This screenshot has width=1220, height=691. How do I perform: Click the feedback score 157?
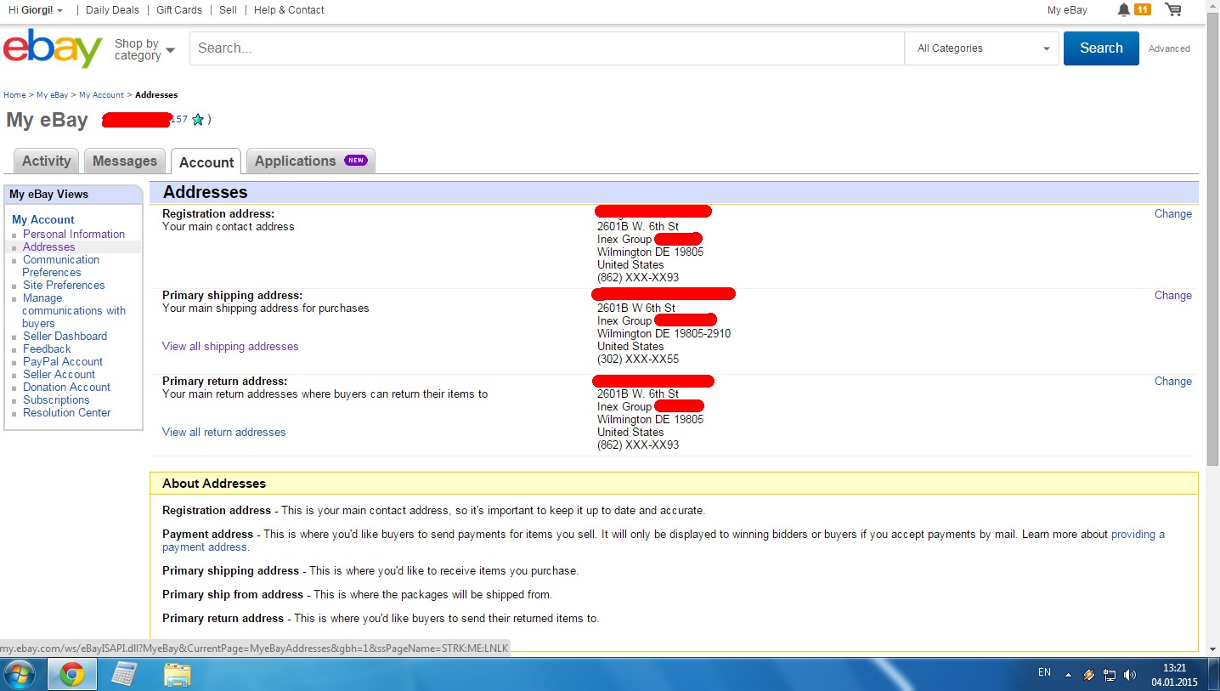click(x=178, y=120)
